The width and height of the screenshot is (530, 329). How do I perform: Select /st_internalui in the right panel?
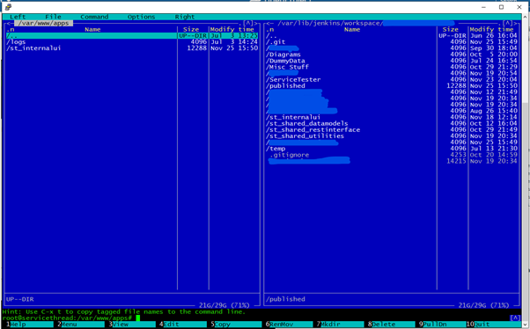click(x=392, y=117)
